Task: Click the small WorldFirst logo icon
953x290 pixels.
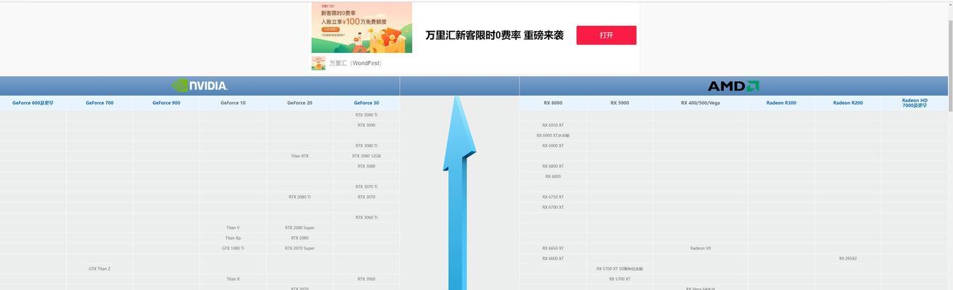Action: [318, 63]
